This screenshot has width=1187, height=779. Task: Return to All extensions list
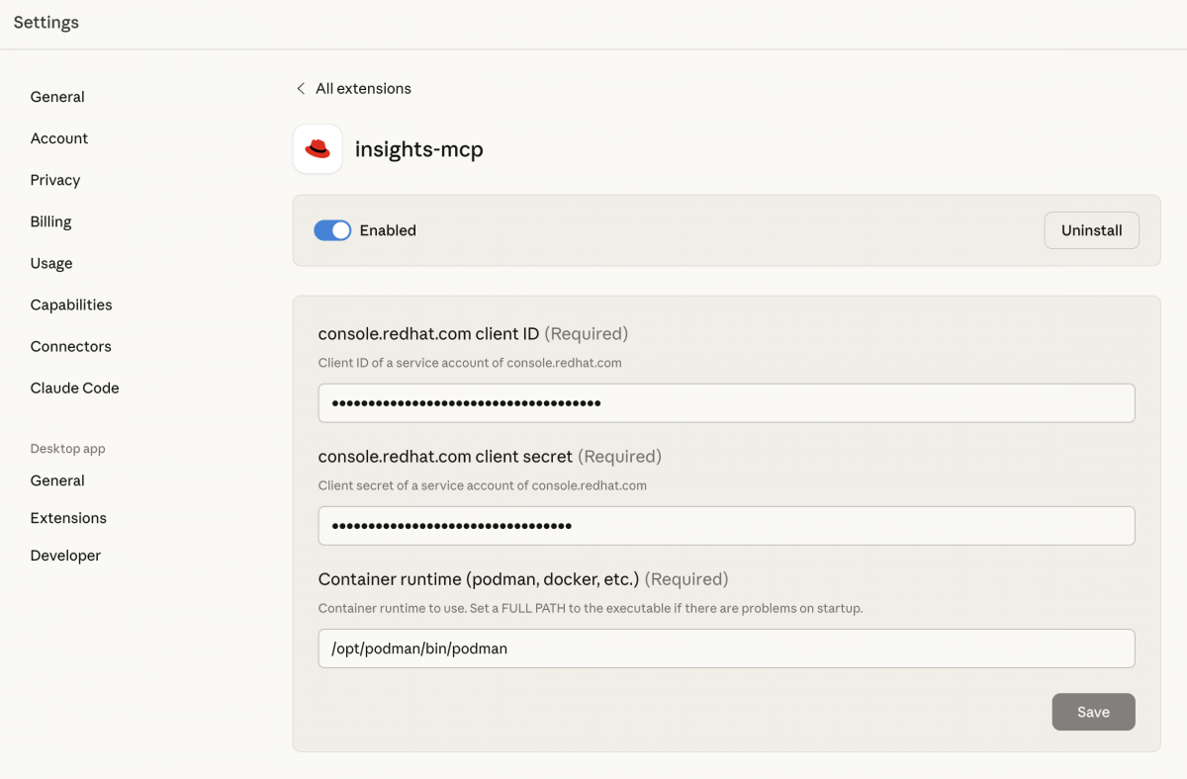point(362,88)
